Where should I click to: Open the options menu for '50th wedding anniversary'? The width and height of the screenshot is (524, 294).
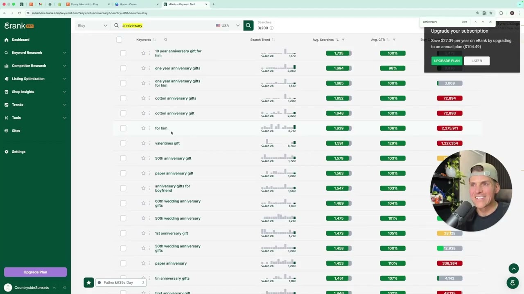149,218
